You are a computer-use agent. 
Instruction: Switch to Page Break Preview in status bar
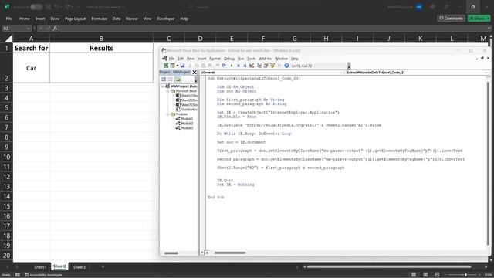click(437, 275)
